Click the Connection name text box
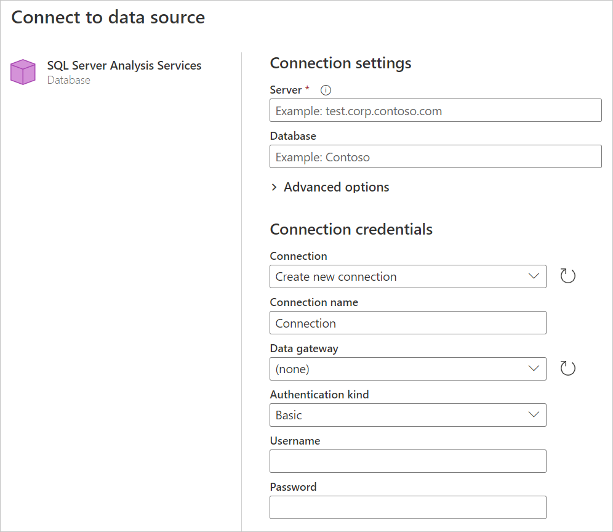The width and height of the screenshot is (613, 532). [407, 323]
